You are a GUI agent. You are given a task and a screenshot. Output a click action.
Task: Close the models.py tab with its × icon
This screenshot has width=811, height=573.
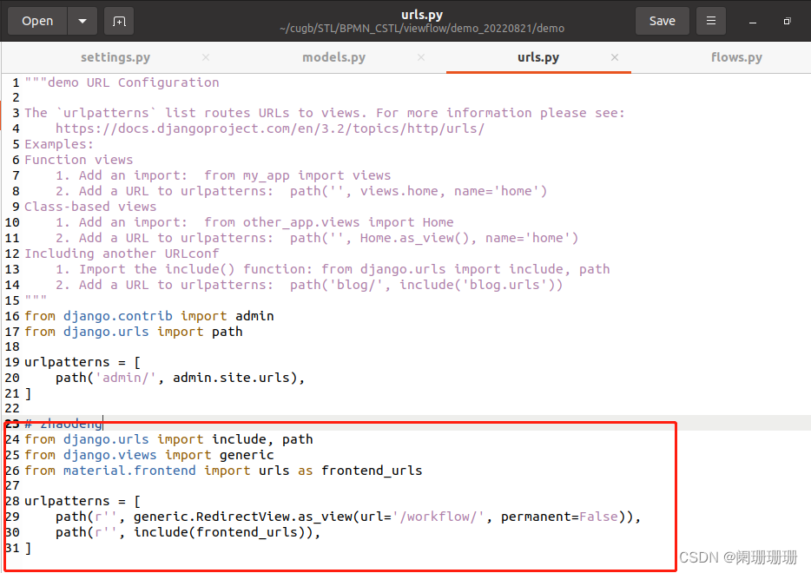pos(421,57)
